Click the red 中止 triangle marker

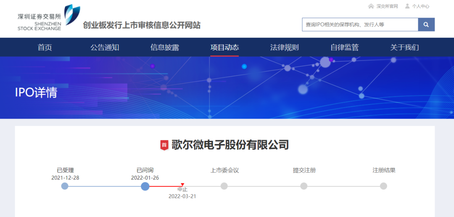(182, 185)
